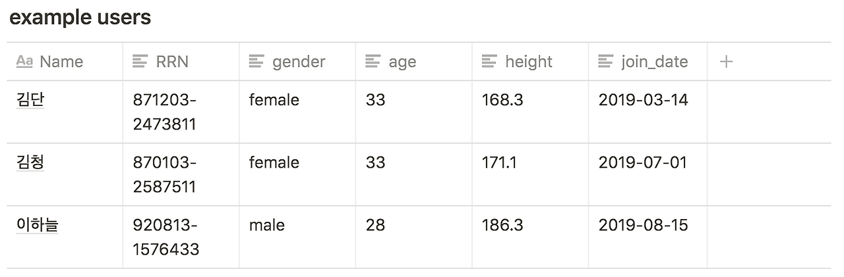Open the 김단 page link
The image size is (844, 277).
click(30, 100)
